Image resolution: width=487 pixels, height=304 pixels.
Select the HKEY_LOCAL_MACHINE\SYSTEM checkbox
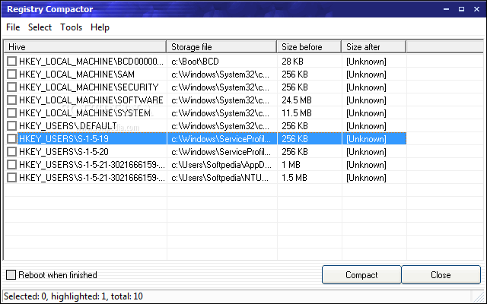pos(12,113)
